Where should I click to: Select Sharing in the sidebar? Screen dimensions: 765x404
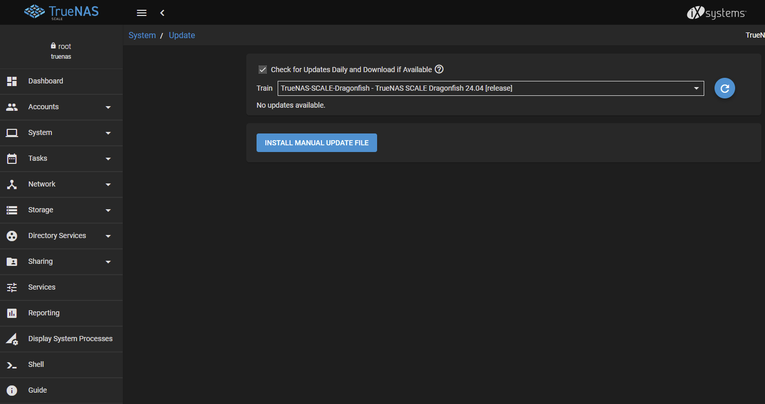61,262
